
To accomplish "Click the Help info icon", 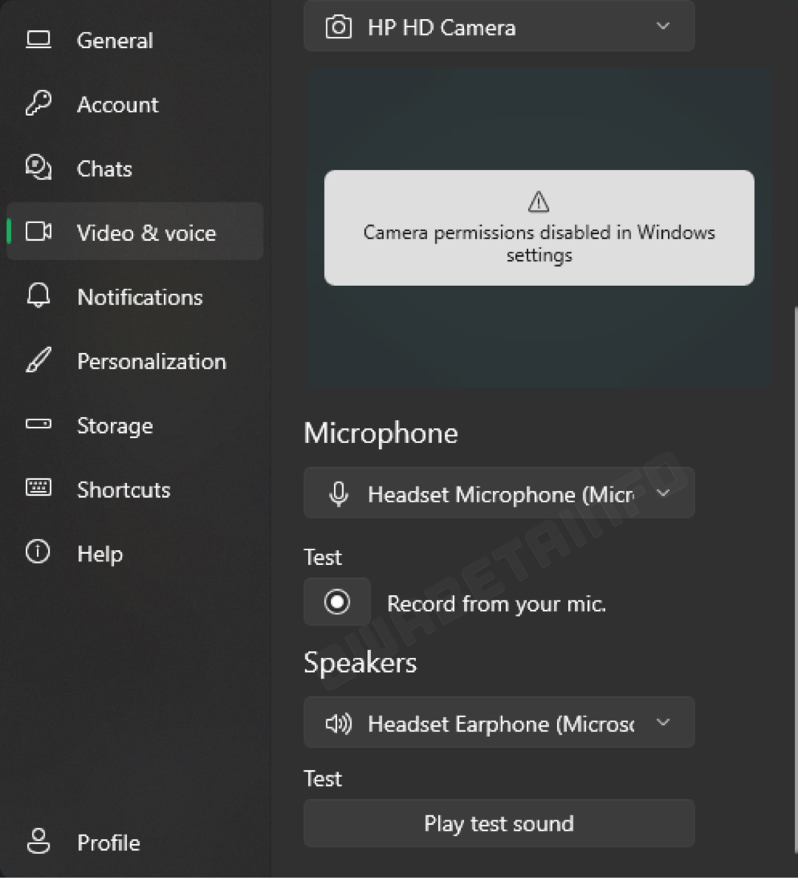I will click(x=38, y=552).
